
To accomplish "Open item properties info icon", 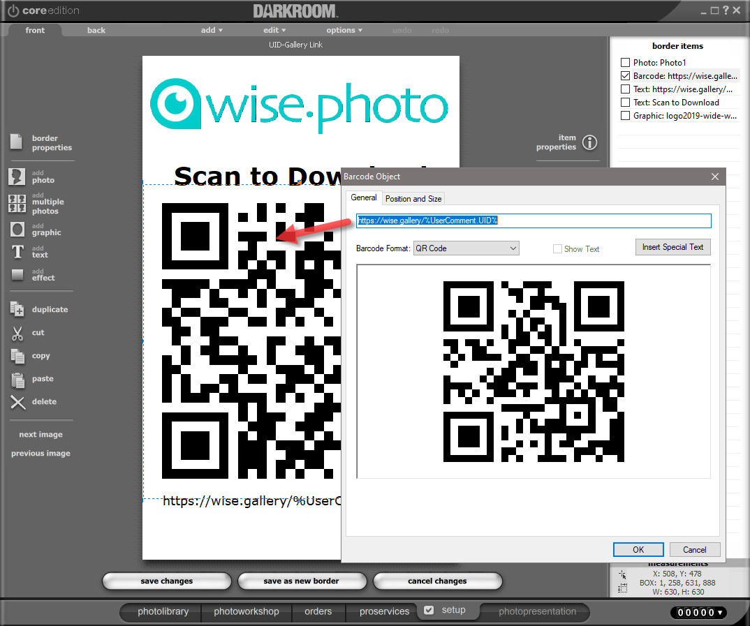I will 590,142.
